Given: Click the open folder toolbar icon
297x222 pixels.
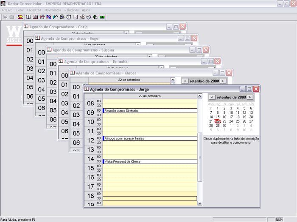Looking at the screenshot, I should point(5,17).
